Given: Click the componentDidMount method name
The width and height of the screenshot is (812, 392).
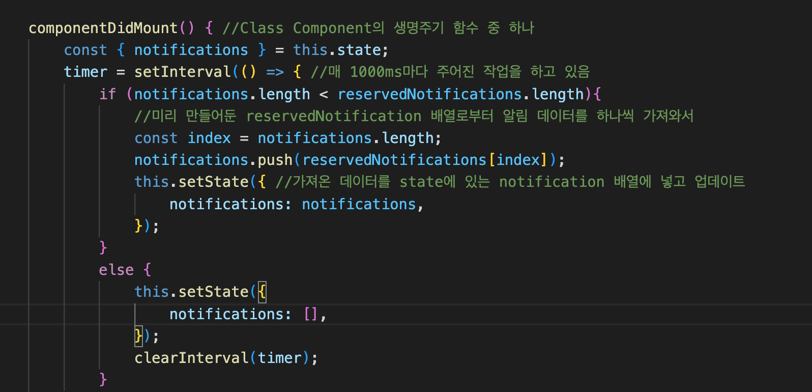Looking at the screenshot, I should point(103,28).
